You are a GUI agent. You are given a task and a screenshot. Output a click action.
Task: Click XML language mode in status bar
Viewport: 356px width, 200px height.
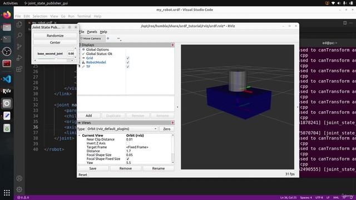(336, 198)
